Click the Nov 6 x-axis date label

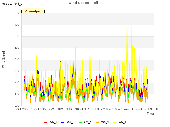136,109
